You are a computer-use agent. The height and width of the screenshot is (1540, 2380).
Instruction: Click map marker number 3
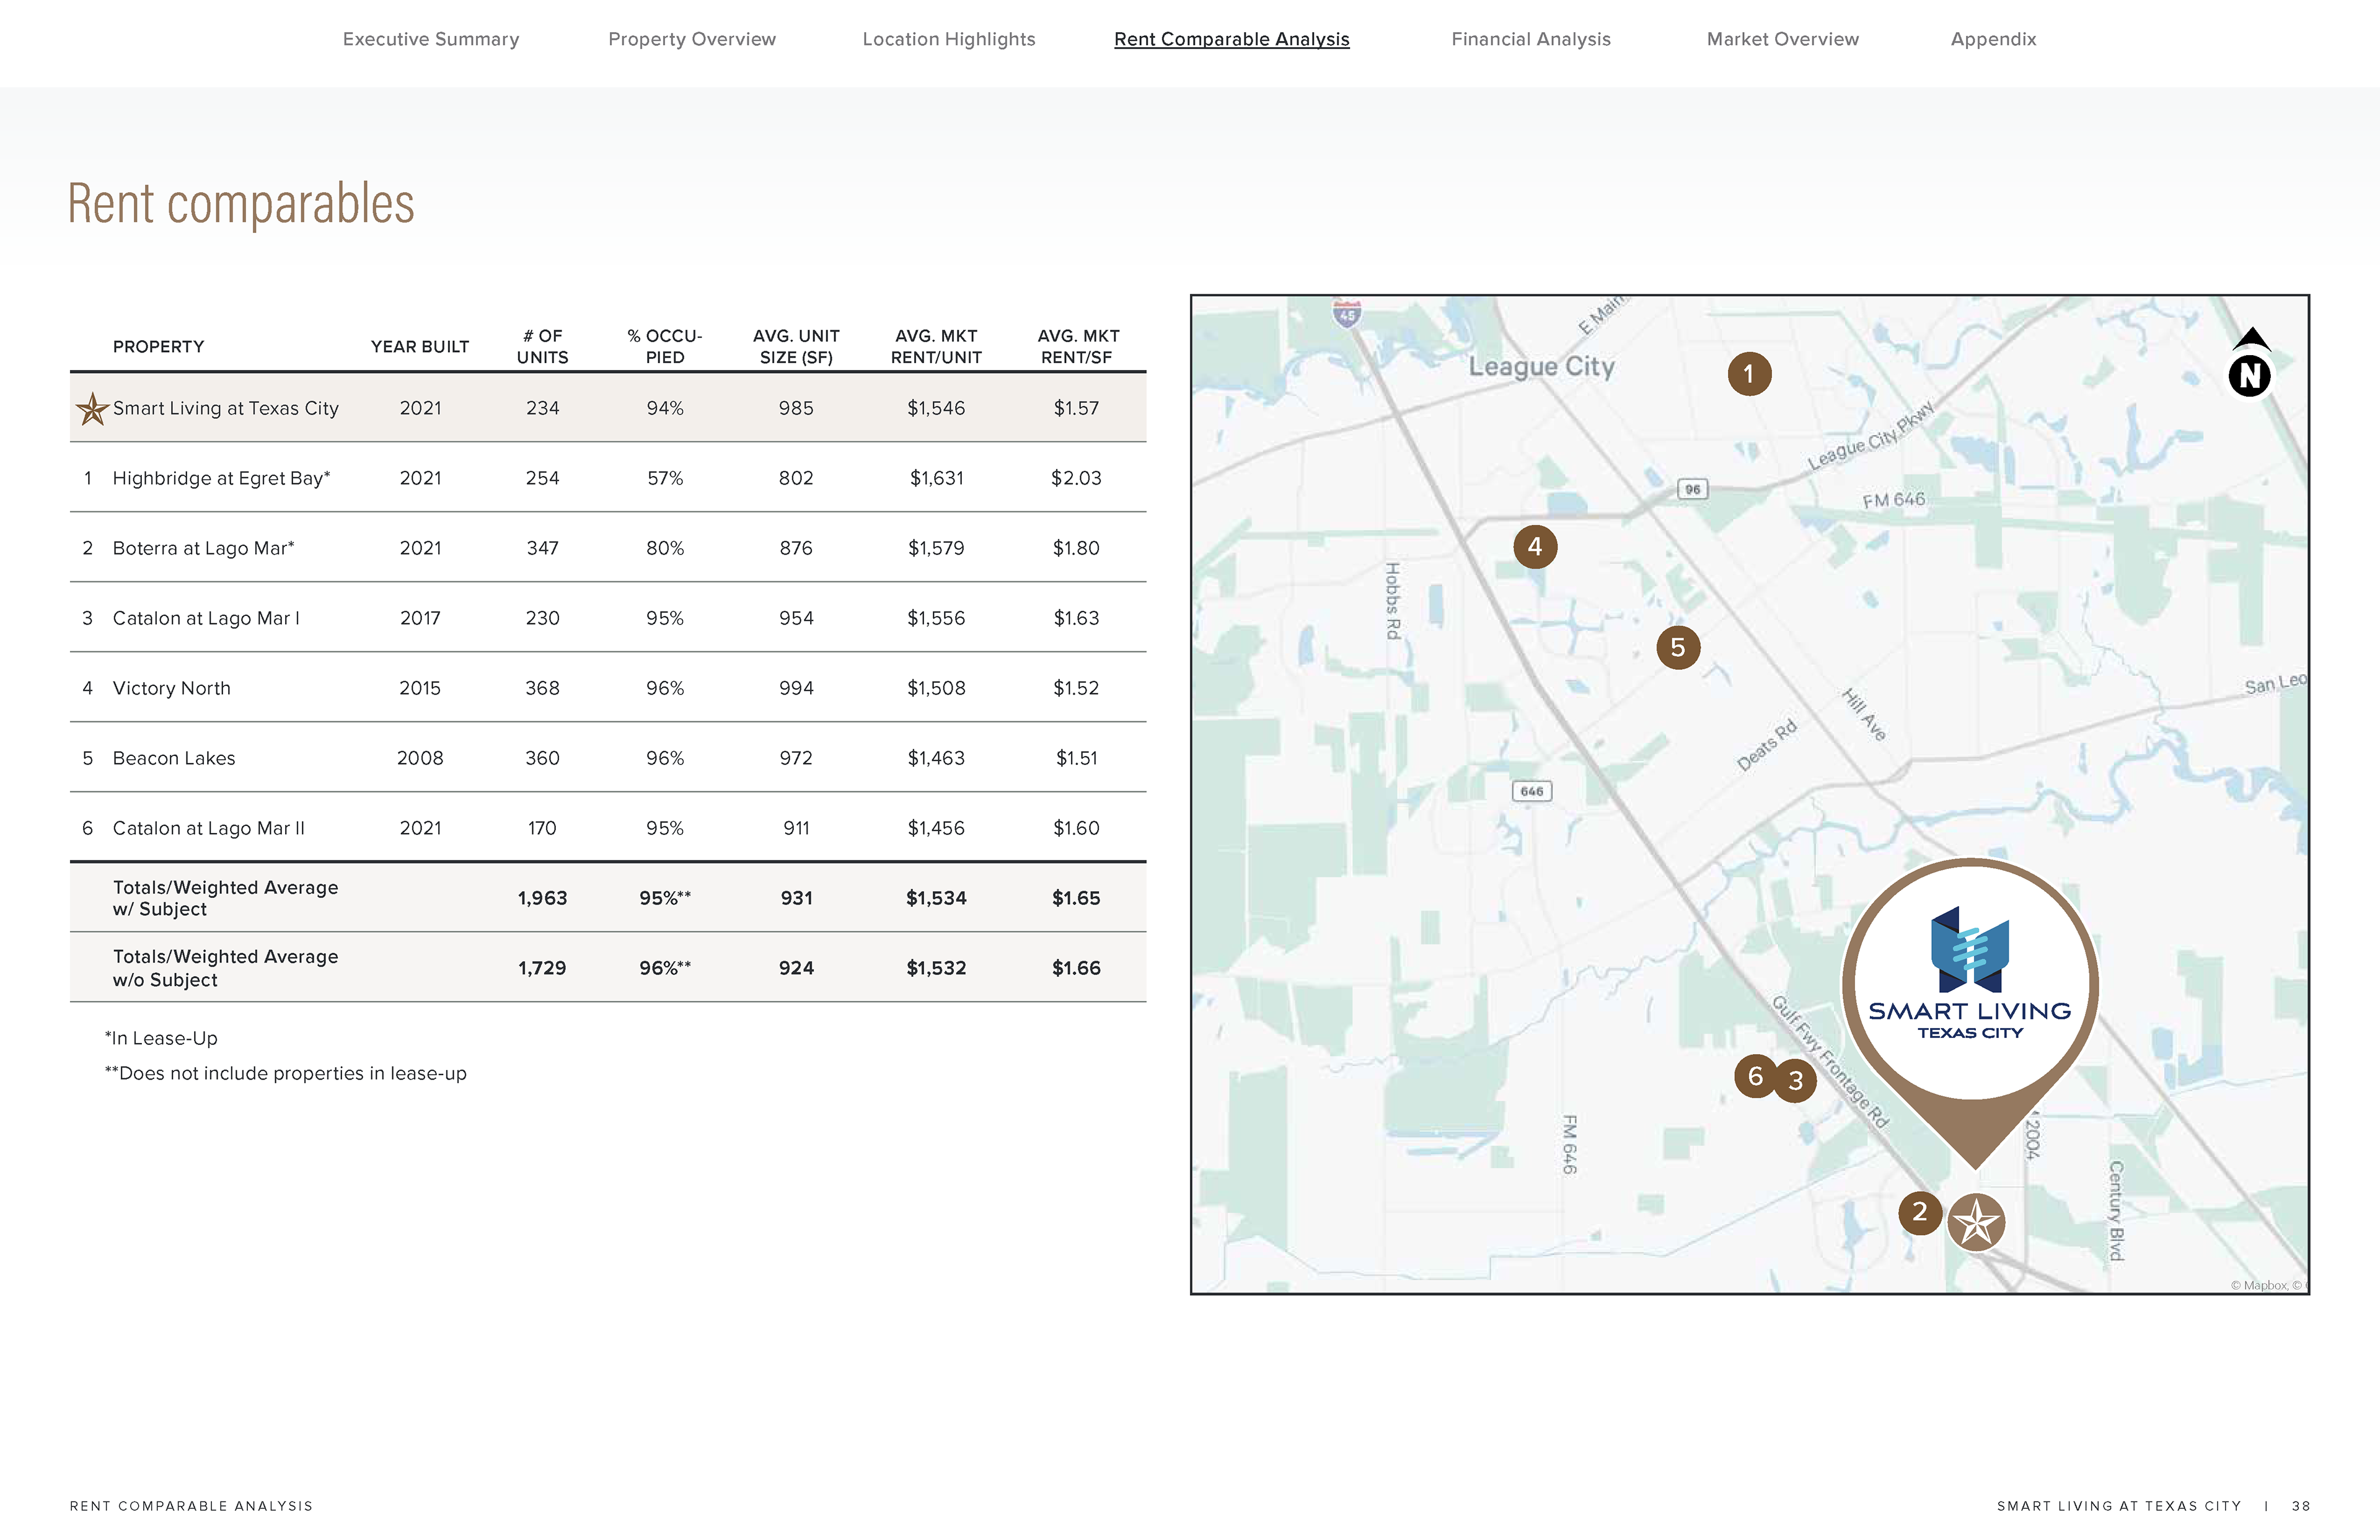click(1797, 1081)
